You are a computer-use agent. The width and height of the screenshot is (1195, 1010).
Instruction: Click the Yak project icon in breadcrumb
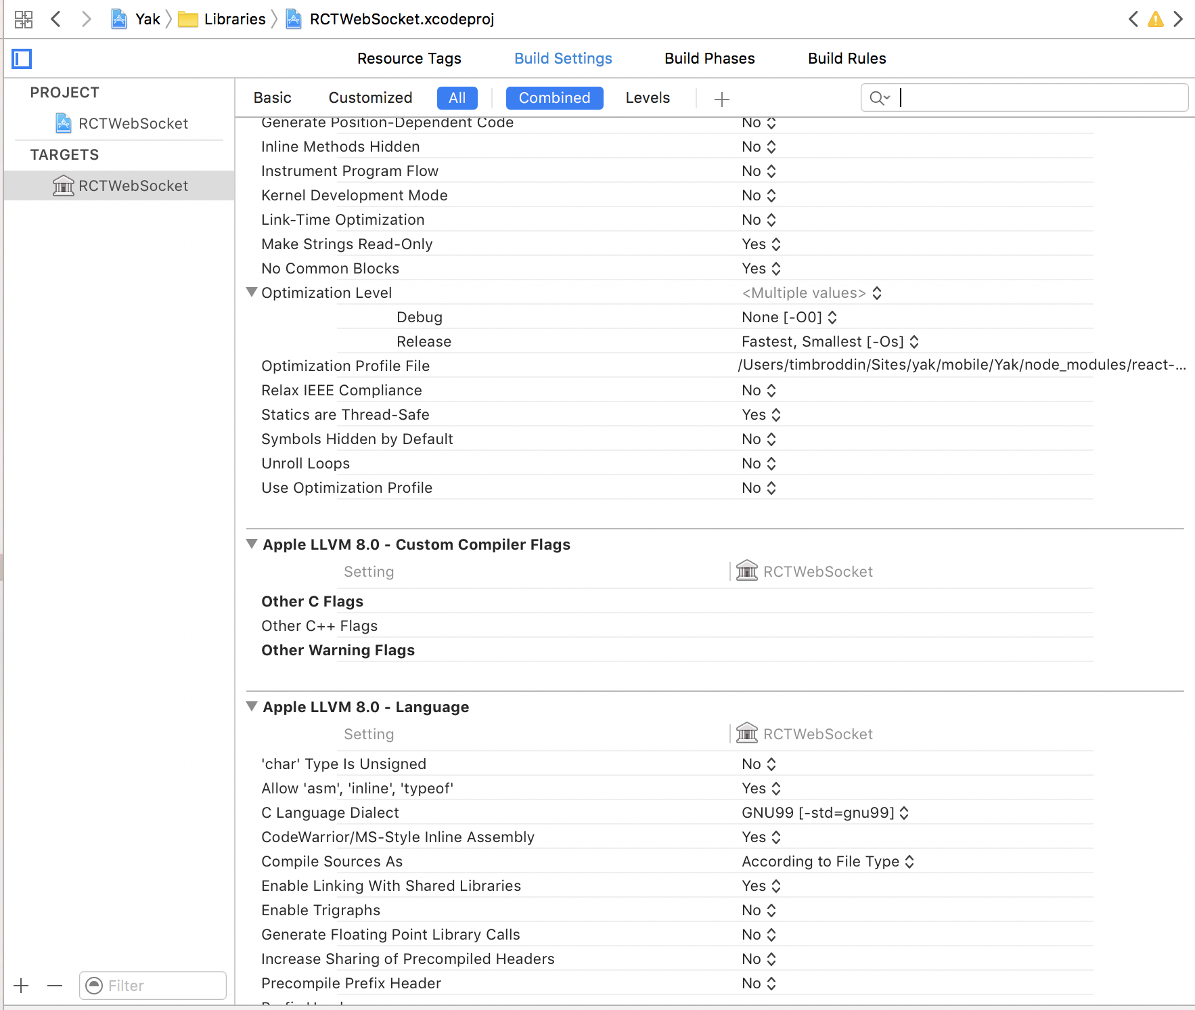119,19
